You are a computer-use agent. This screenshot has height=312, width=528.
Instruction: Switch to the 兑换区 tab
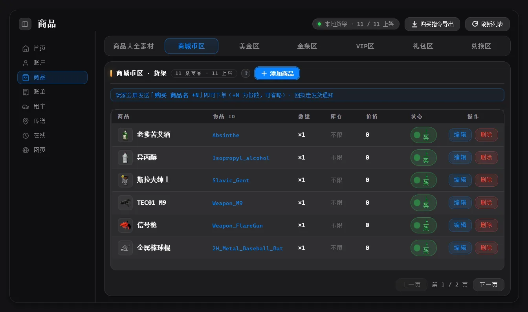481,46
